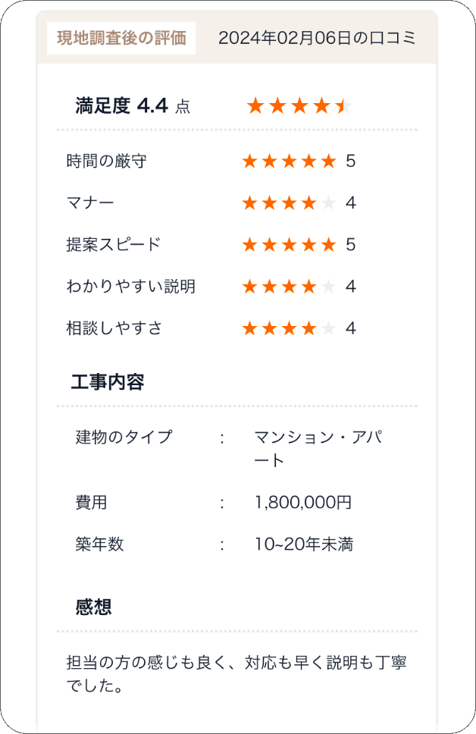476x734 pixels.
Task: Click the 1,800,000円 cost value
Action: [303, 502]
